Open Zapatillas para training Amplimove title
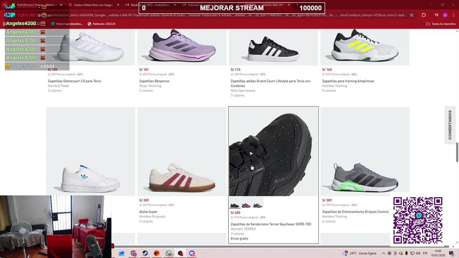Viewport: 459px width, 258px height. [348, 81]
